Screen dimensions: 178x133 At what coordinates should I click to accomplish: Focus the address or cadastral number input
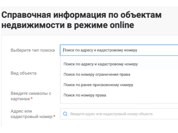click(119, 114)
